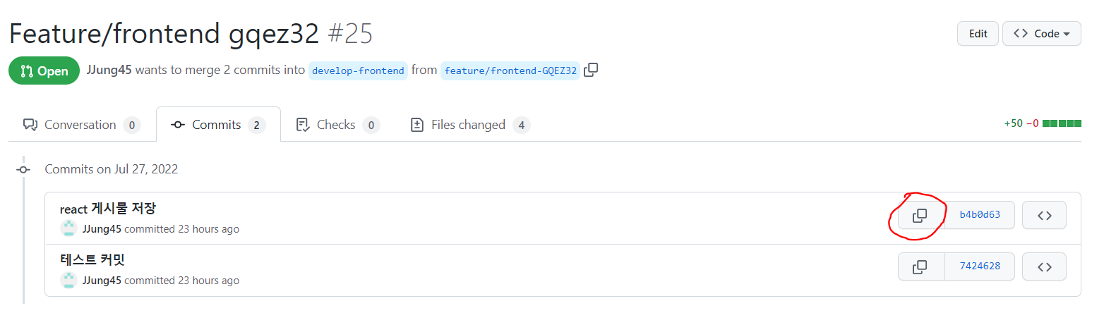The width and height of the screenshot is (1104, 313).
Task: Click JJung45 avatar on react commit
Action: pyautogui.click(x=68, y=228)
